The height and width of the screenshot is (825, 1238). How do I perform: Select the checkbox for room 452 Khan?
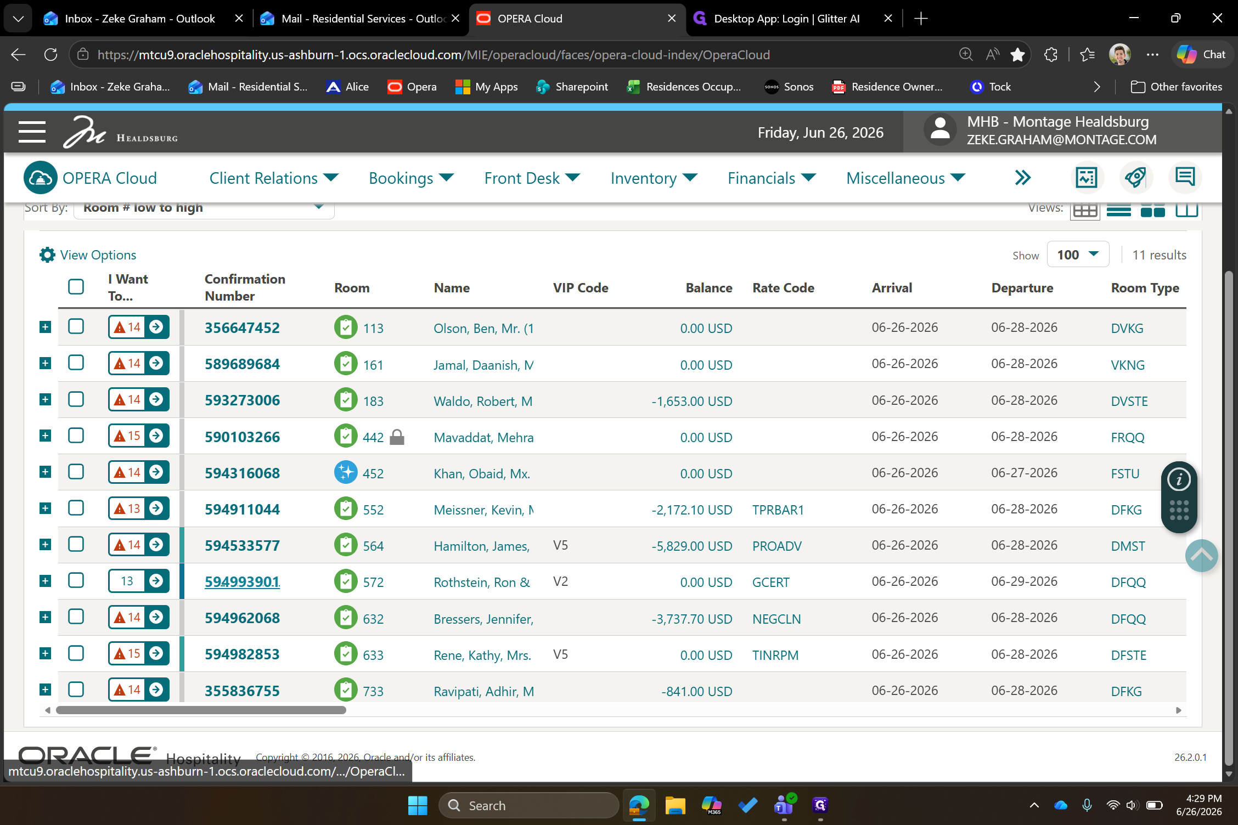click(76, 472)
